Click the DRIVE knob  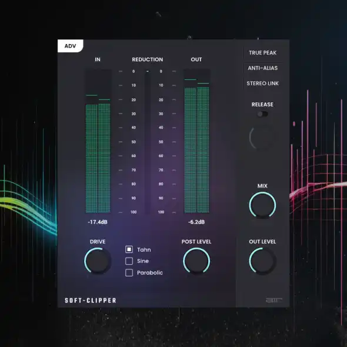pyautogui.click(x=98, y=261)
